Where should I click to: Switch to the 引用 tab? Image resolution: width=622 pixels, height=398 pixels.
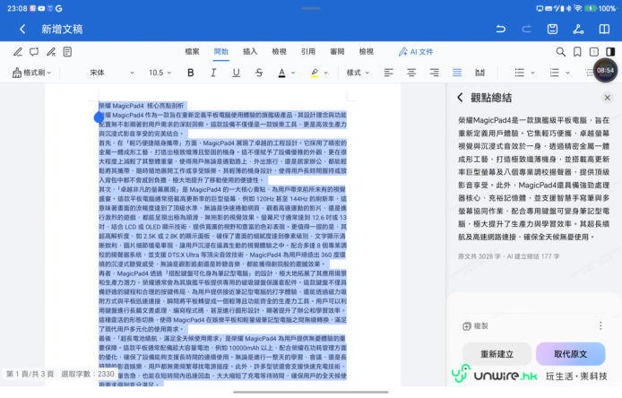point(307,52)
